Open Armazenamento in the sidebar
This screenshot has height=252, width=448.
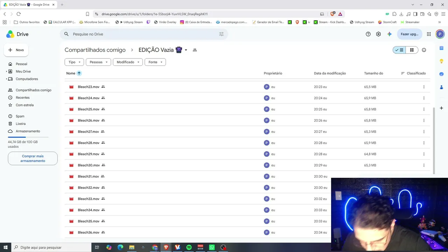(29, 131)
